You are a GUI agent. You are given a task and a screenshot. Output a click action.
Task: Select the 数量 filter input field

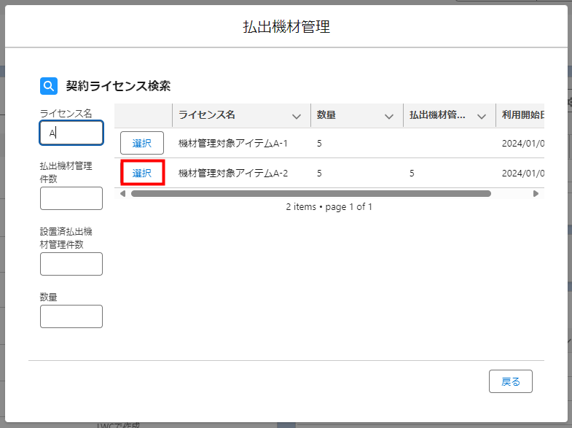point(71,316)
